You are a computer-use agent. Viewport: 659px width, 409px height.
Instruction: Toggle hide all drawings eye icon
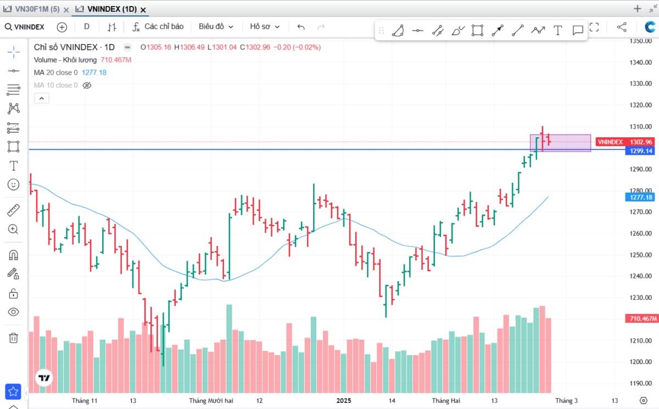pyautogui.click(x=14, y=312)
